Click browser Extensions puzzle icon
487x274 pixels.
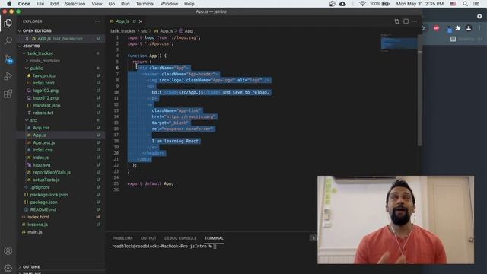(458, 28)
